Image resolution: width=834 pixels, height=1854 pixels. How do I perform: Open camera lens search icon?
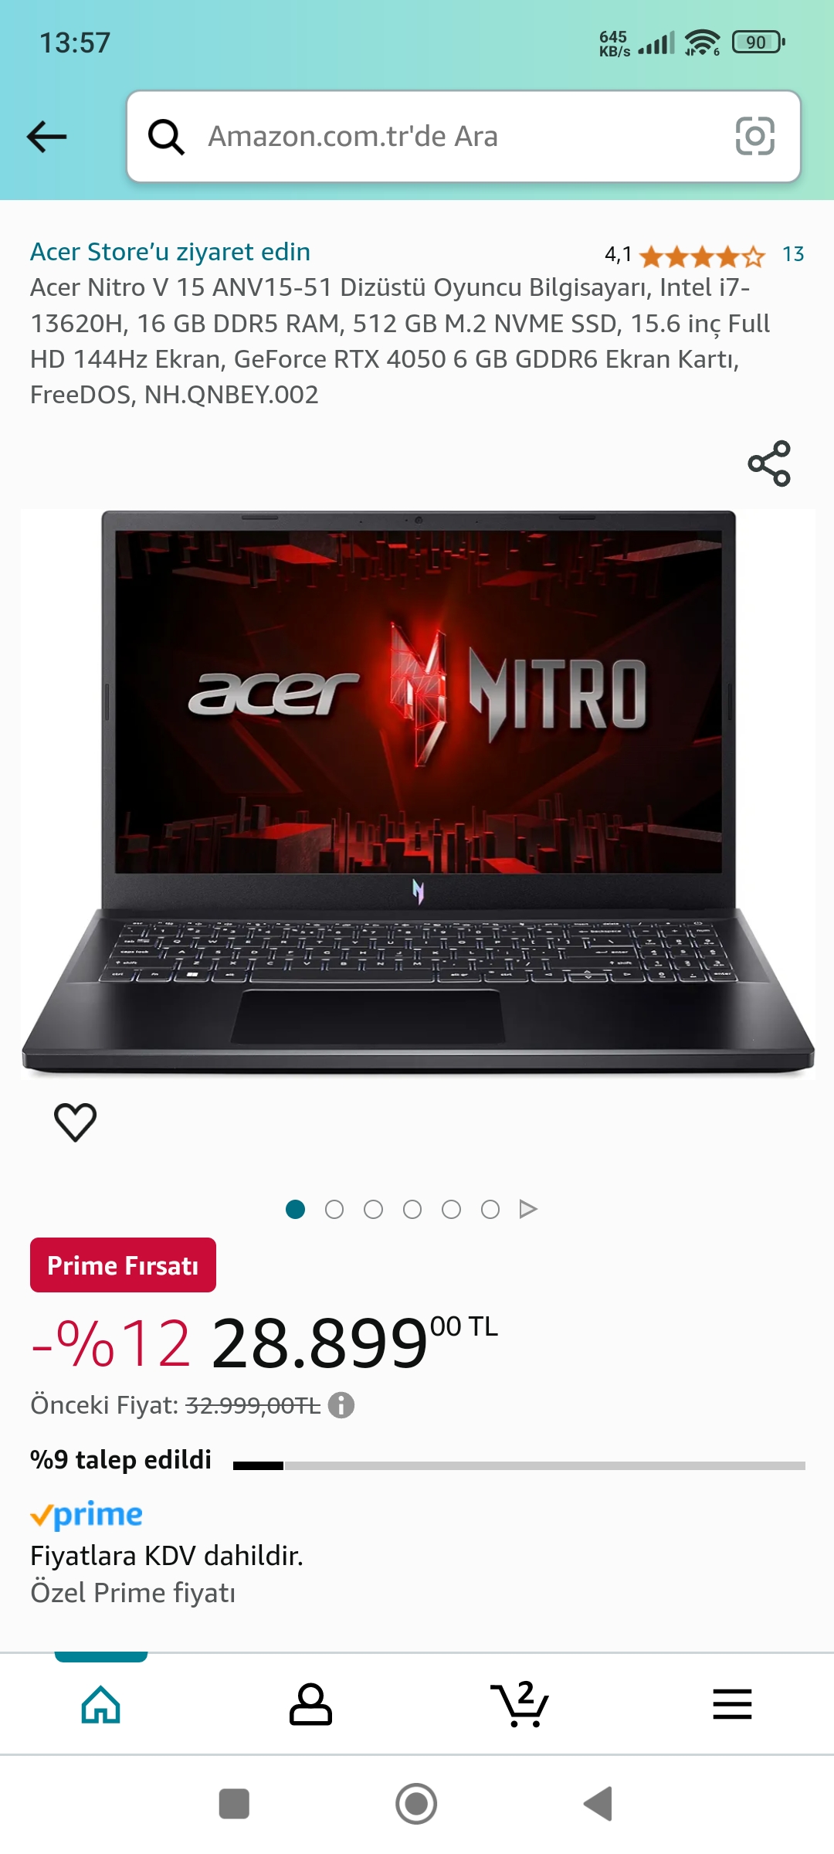[x=754, y=136]
